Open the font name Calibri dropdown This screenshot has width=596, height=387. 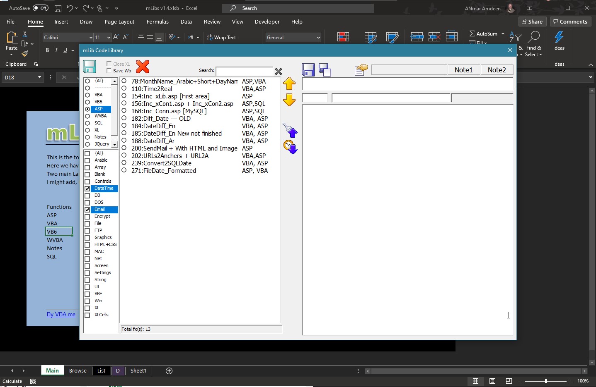point(90,38)
